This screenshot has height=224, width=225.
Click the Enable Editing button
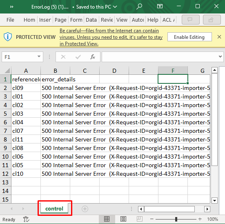pos(189,37)
